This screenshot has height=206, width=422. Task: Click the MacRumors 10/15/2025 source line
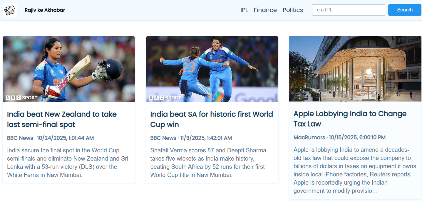coord(339,137)
